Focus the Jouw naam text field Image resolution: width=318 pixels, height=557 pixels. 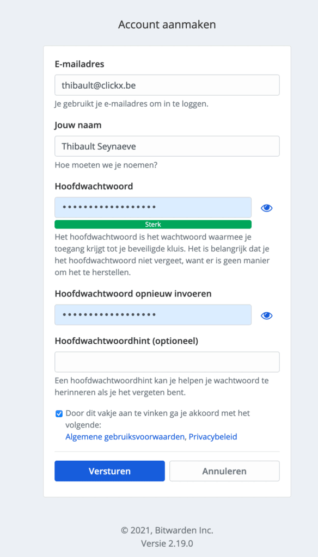click(167, 146)
